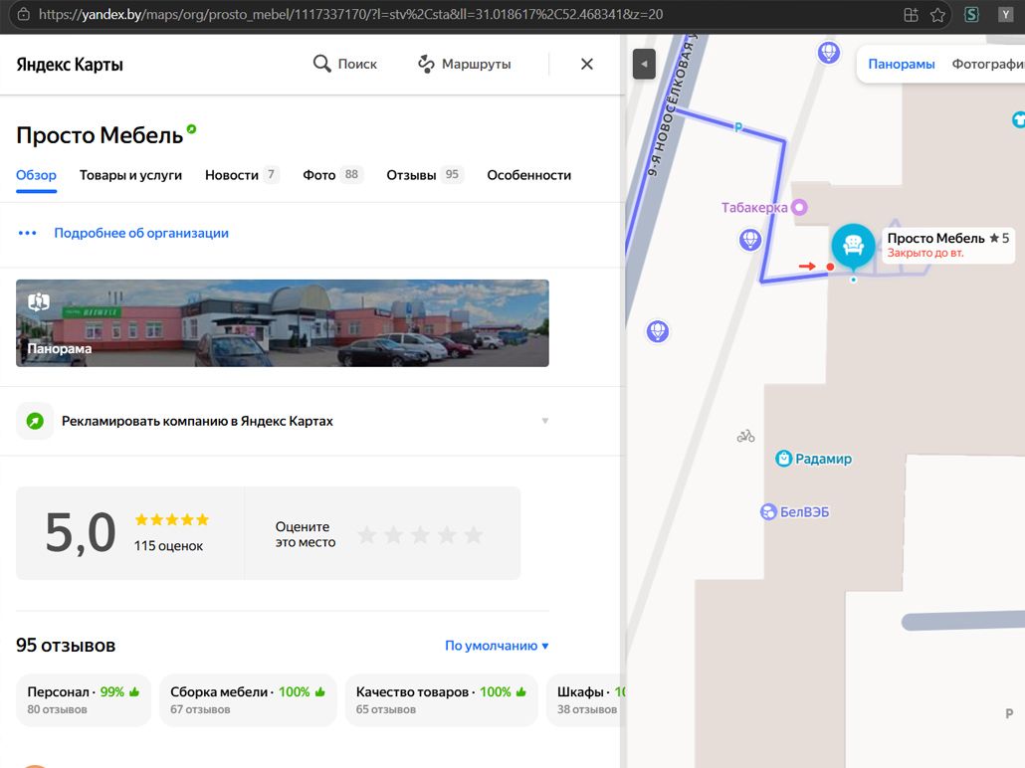Bookmark page with the star icon
The image size is (1025, 768).
[937, 14]
